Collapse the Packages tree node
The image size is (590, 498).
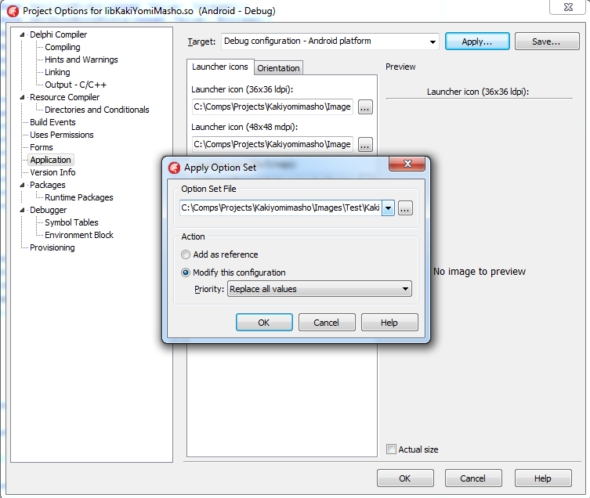[x=22, y=185]
